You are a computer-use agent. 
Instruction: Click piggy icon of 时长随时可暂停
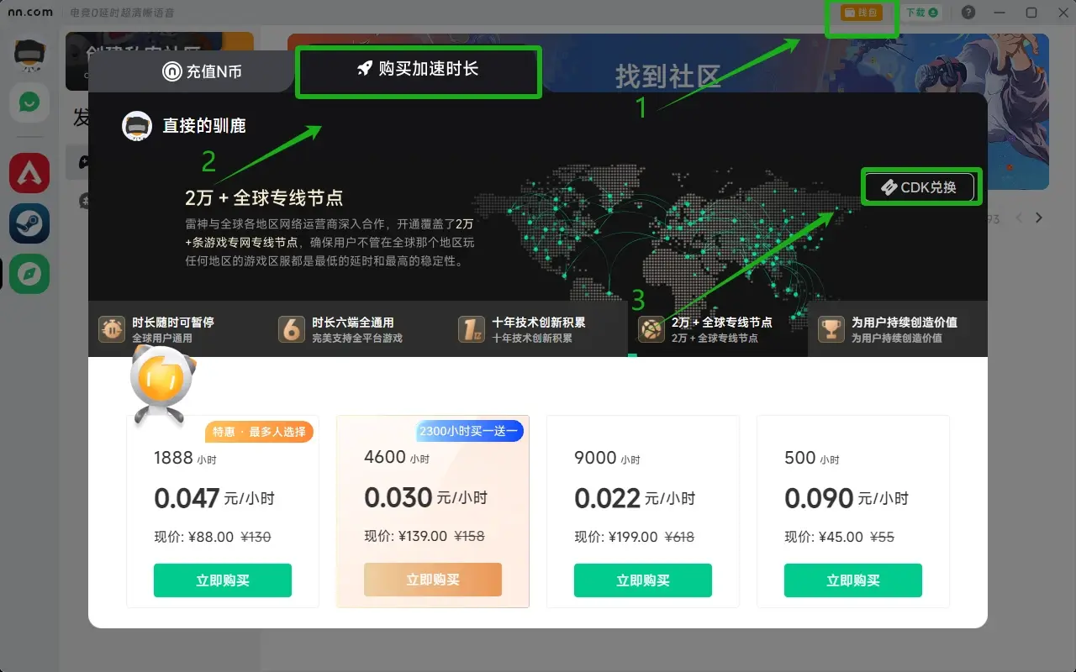pos(111,329)
